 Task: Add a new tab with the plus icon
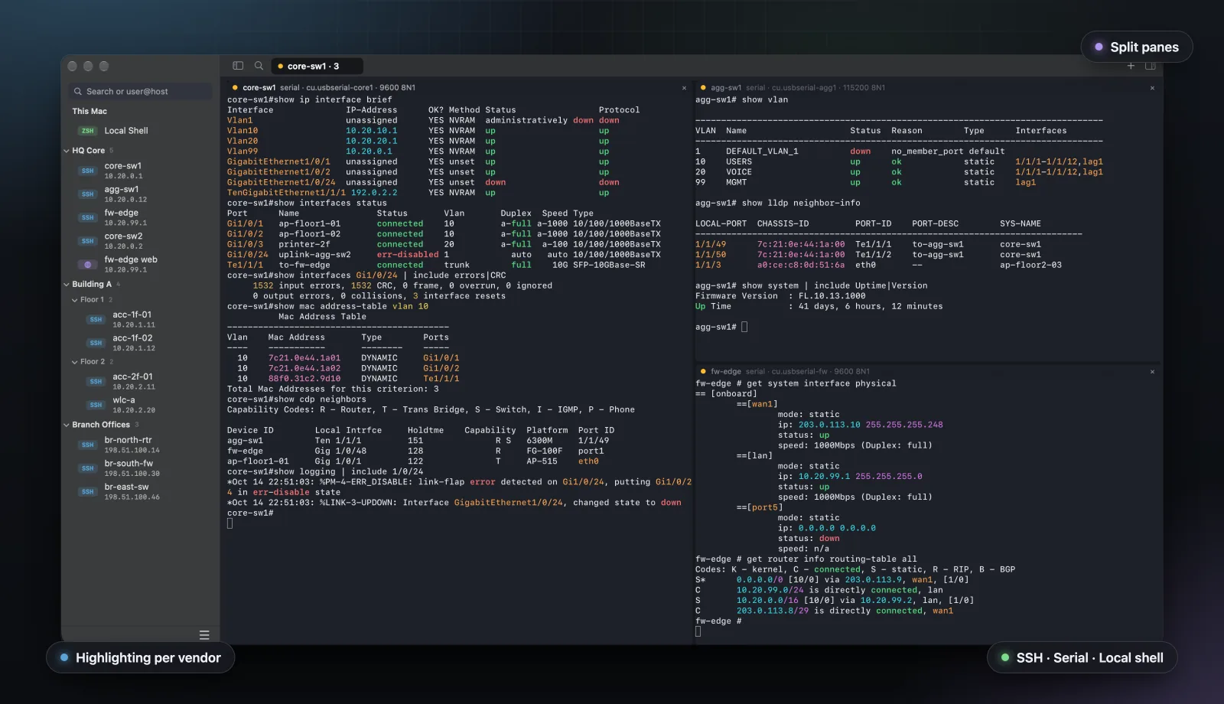pyautogui.click(x=1131, y=66)
